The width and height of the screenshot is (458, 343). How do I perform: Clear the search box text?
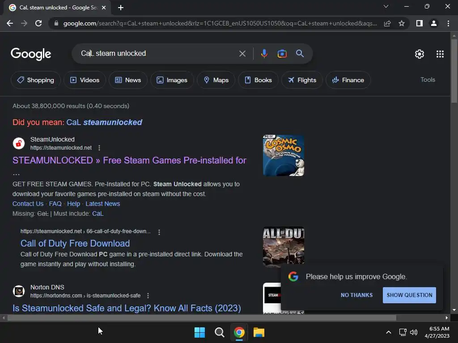(242, 54)
